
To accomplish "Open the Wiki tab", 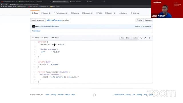I will (x=99, y=13).
